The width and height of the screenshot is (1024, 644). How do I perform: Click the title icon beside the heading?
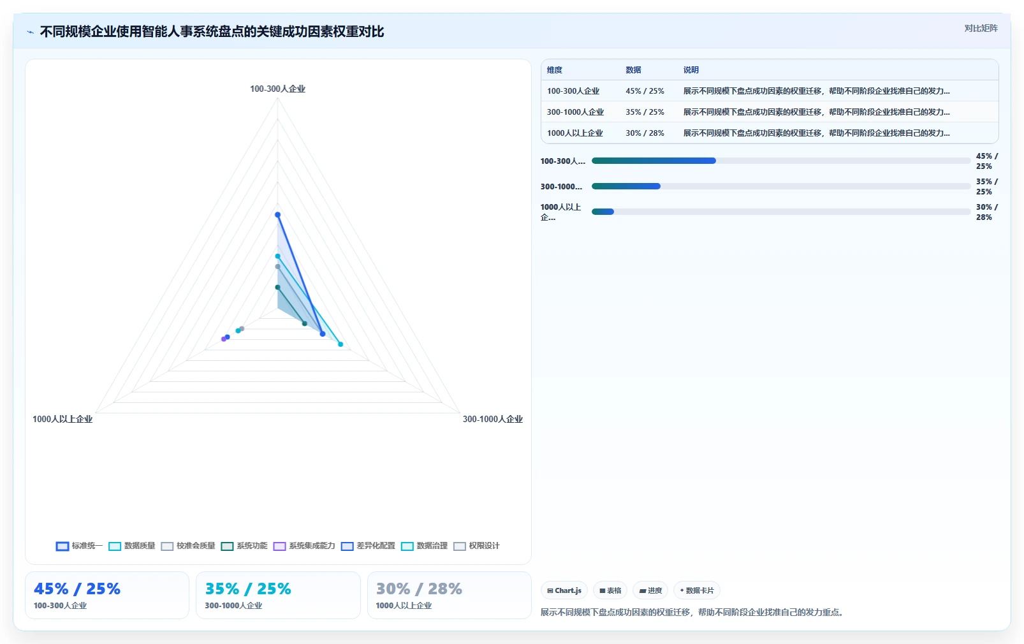coord(30,32)
